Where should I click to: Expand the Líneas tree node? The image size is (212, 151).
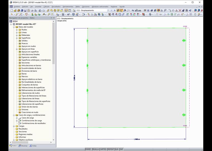[17, 32]
